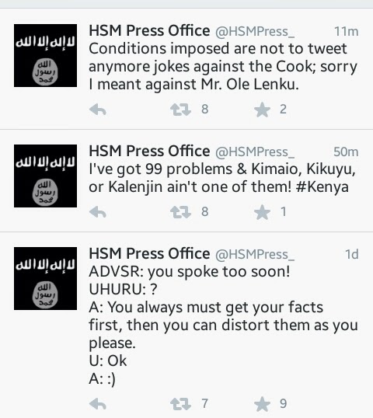Retweet the ADVSR dialogue tweet
Screen dimensions: 373x418
pos(180,404)
